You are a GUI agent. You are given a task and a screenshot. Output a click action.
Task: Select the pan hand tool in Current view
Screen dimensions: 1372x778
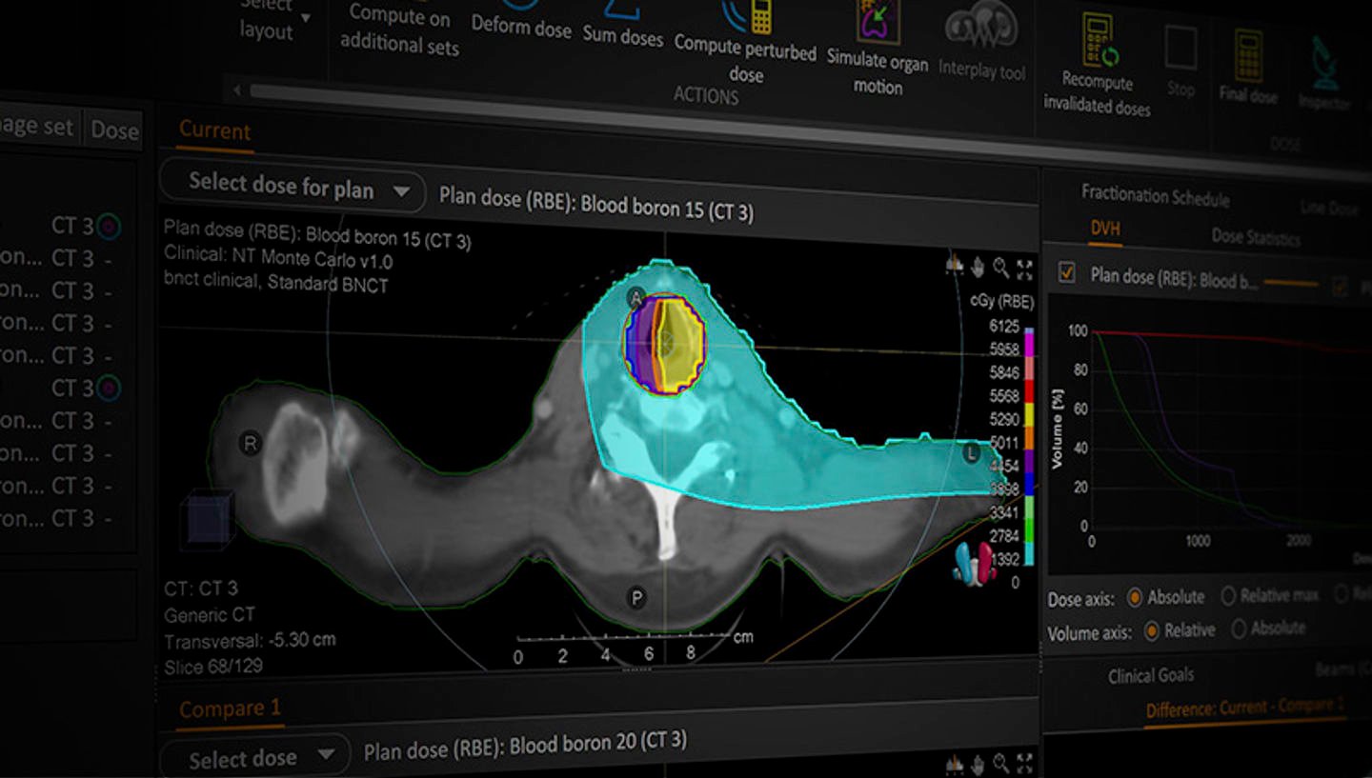point(978,268)
